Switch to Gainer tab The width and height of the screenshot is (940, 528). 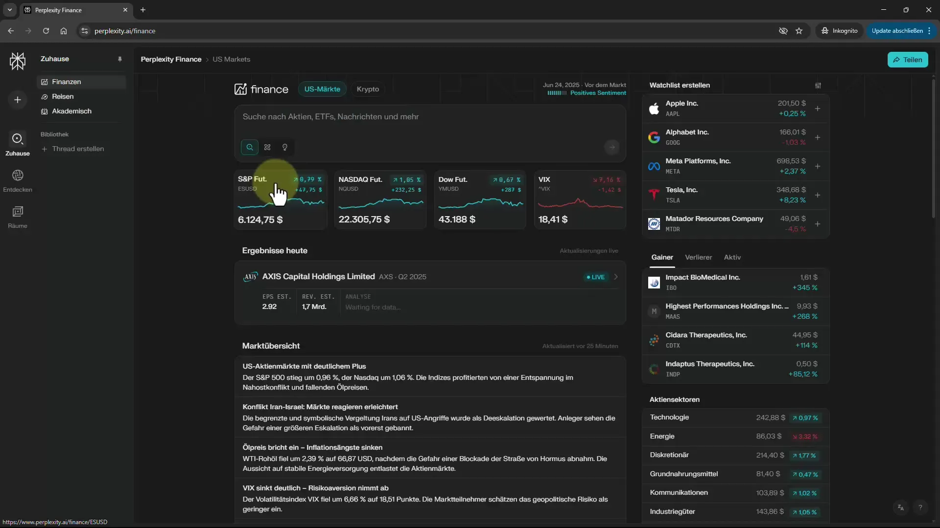pyautogui.click(x=662, y=258)
